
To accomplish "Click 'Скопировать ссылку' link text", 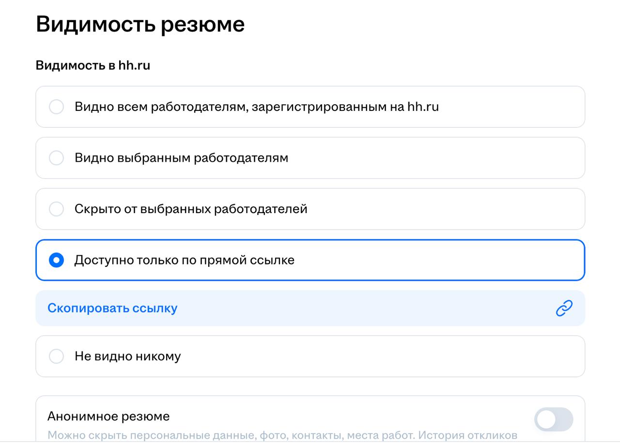I will [x=112, y=308].
